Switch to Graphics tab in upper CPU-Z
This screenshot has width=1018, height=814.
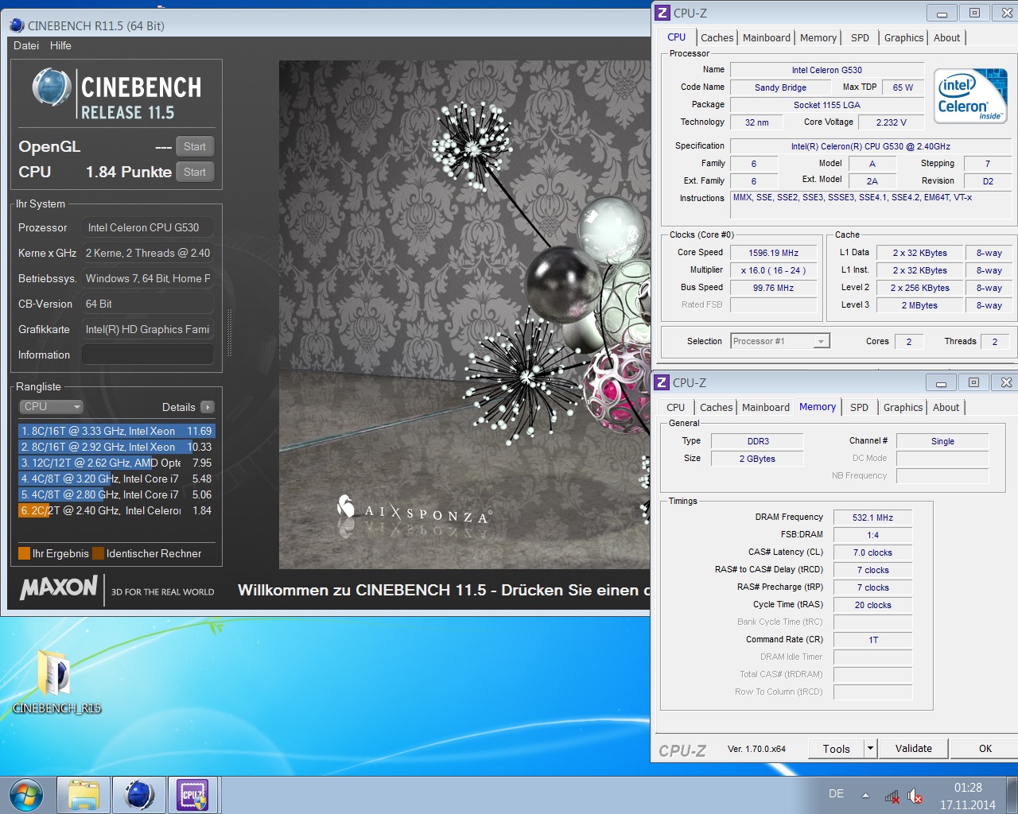[x=903, y=37]
